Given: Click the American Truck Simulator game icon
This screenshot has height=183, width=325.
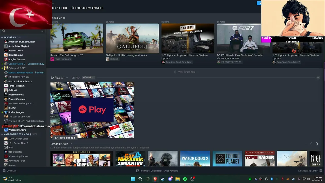Looking at the screenshot, I should 6,42.
